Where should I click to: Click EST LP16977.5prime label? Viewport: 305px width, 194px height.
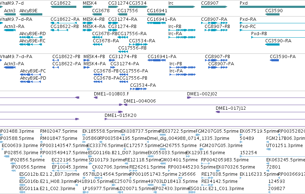(x=101, y=189)
